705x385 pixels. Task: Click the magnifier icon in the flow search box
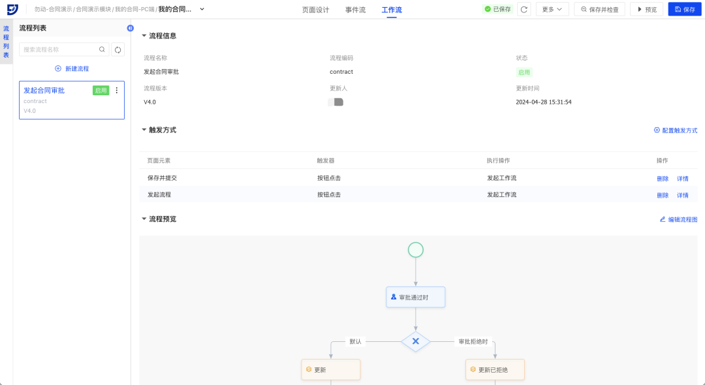click(102, 50)
